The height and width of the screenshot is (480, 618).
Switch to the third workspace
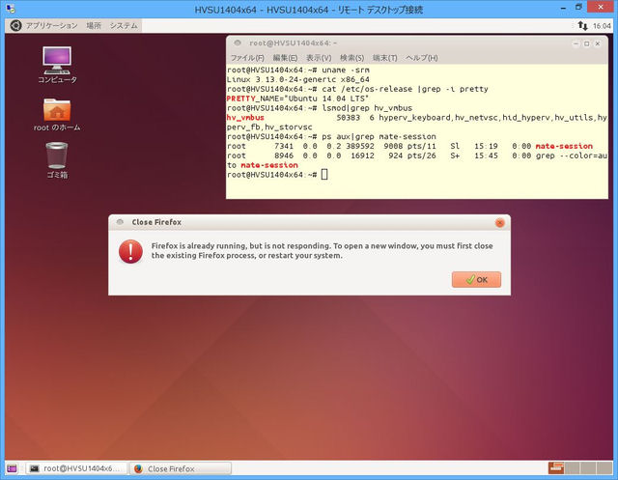(x=588, y=467)
